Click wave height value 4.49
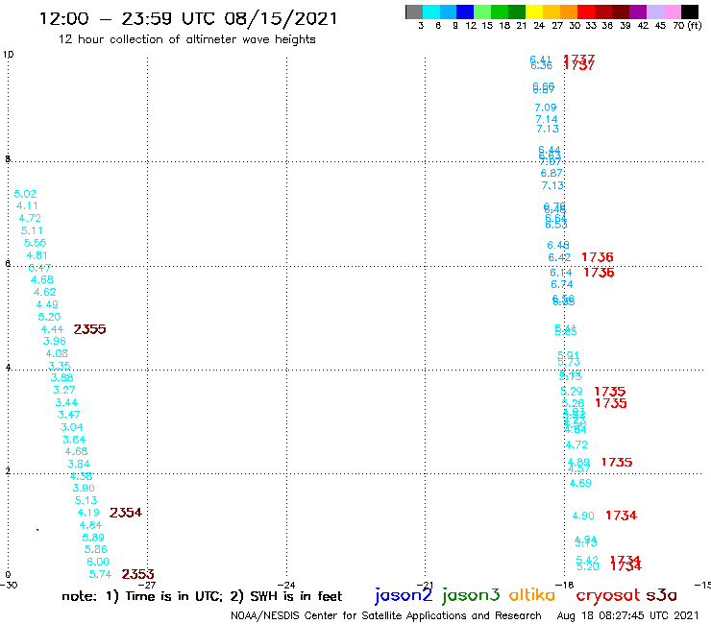The height and width of the screenshot is (624, 711). pos(47,305)
